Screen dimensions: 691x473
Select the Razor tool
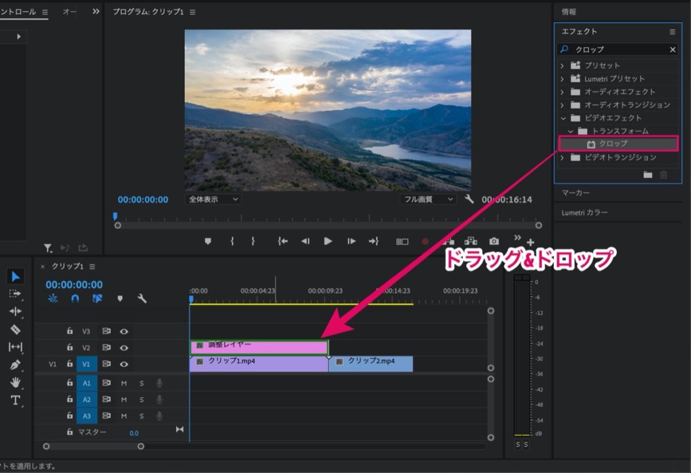[x=15, y=329]
